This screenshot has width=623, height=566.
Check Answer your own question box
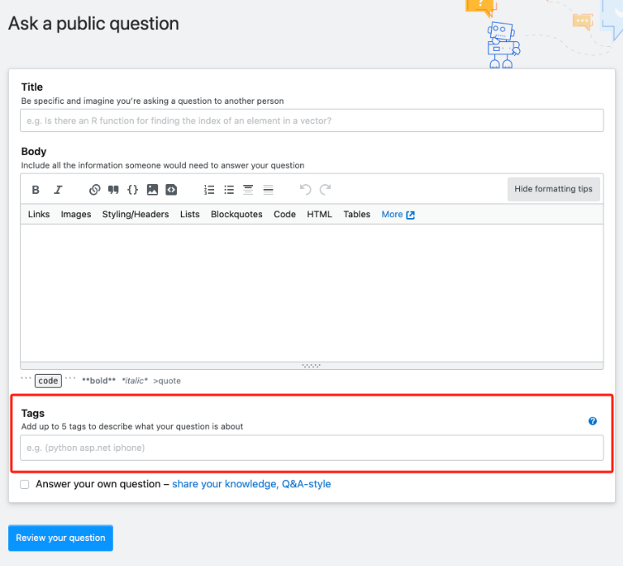click(24, 484)
